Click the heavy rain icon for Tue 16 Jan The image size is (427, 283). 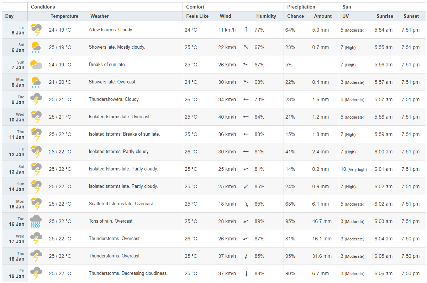click(36, 221)
